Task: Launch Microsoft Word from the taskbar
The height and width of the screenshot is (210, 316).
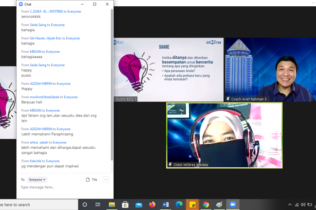Action: (x=166, y=205)
